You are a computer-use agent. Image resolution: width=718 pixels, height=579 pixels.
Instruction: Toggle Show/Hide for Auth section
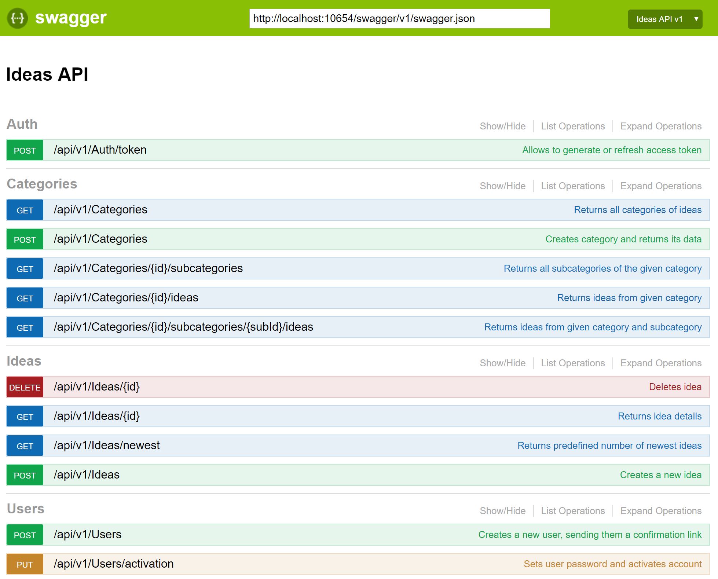click(502, 126)
